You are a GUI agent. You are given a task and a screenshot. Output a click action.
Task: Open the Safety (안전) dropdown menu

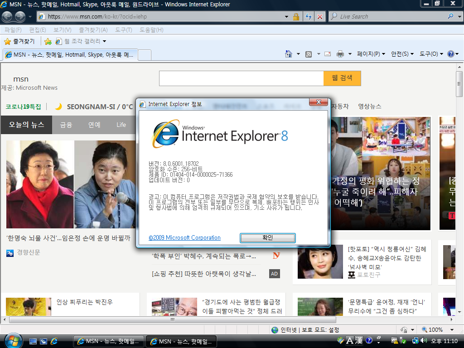pos(402,54)
